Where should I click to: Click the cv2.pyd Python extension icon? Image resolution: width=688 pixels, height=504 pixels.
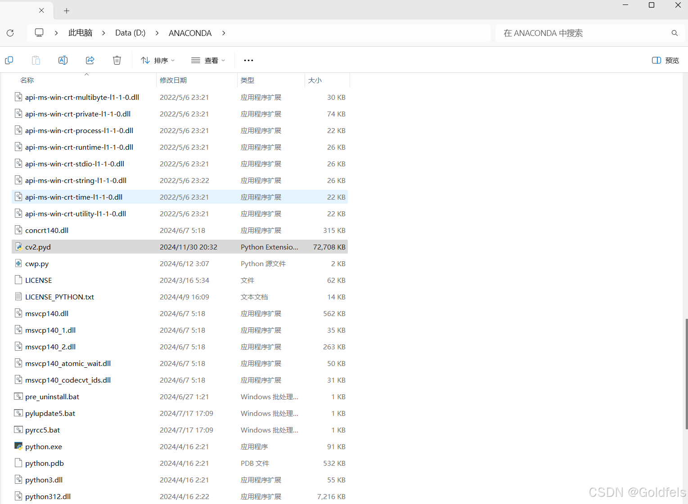pos(18,246)
